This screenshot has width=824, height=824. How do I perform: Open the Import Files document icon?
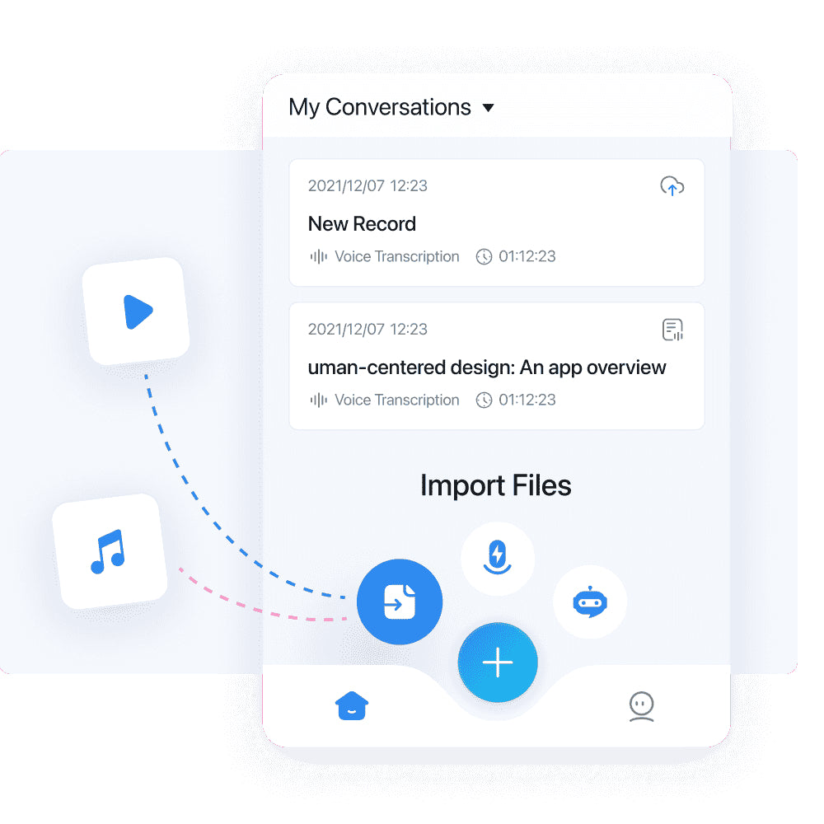pyautogui.click(x=400, y=602)
